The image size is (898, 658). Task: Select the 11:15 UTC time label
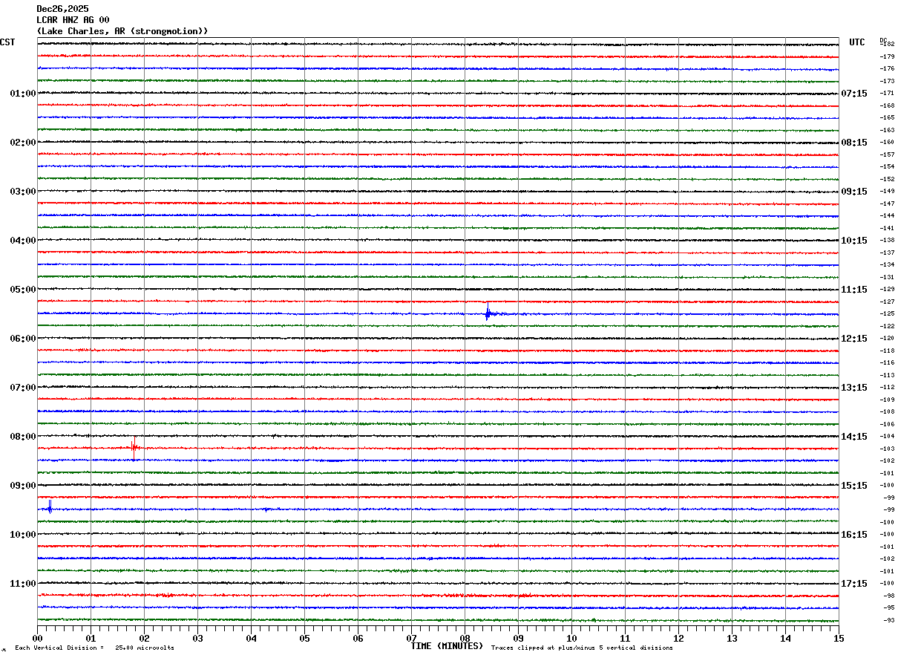pos(854,290)
